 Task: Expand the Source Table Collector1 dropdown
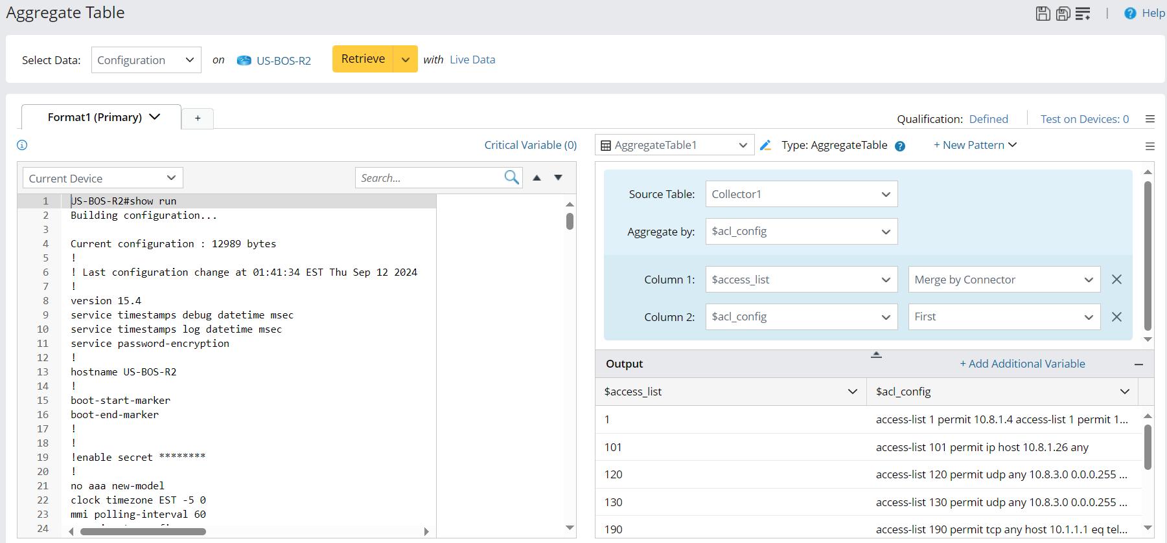[x=801, y=194]
